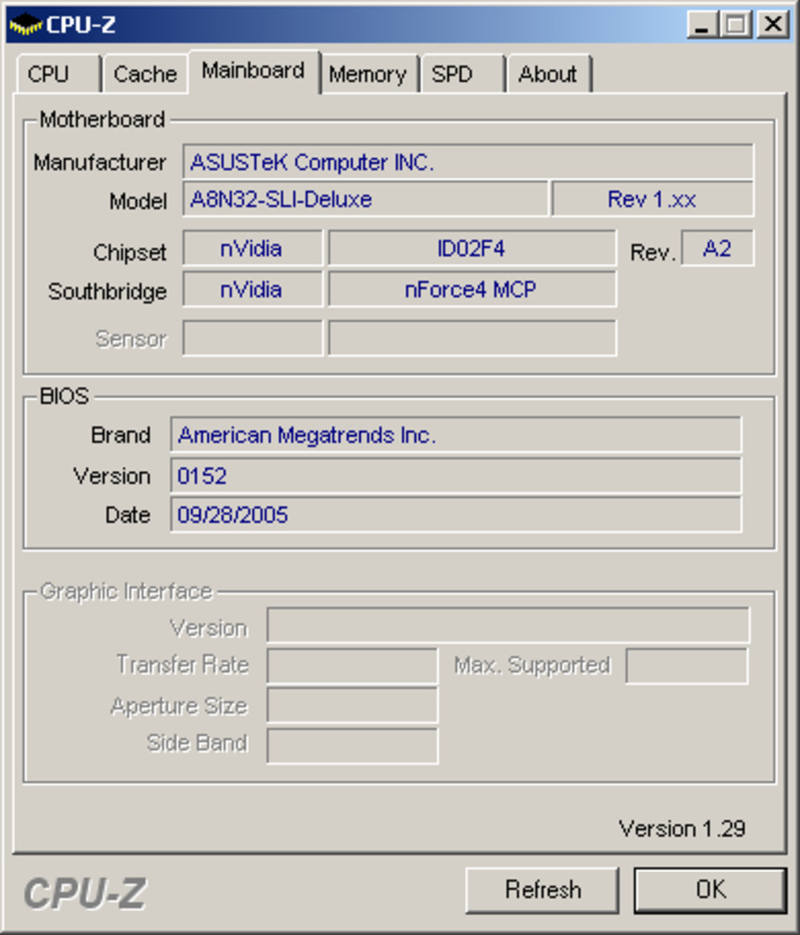Viewport: 800px width, 935px height.
Task: Click the CPU-Z title bar text
Action: [x=81, y=25]
